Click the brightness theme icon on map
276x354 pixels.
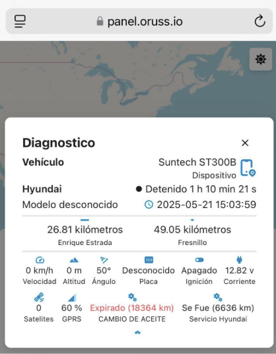click(261, 59)
